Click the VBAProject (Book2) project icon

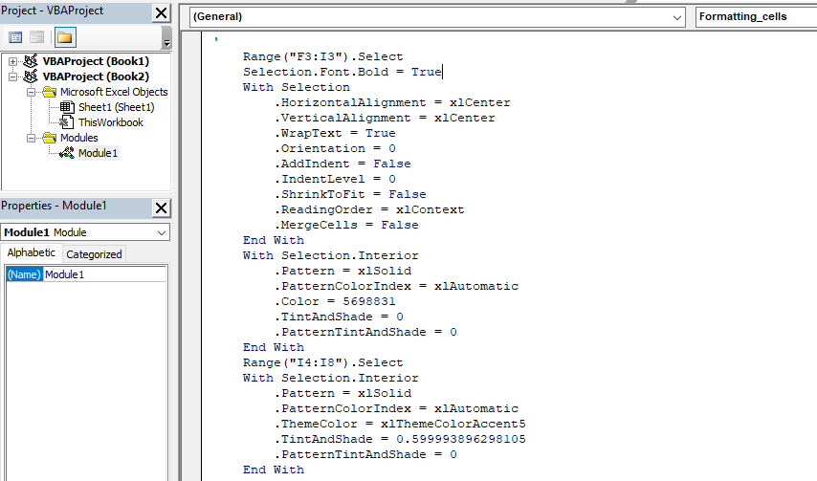[x=31, y=77]
